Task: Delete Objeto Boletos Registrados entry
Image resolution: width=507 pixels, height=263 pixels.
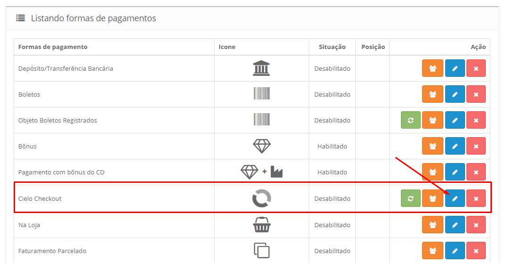Action: click(x=476, y=120)
